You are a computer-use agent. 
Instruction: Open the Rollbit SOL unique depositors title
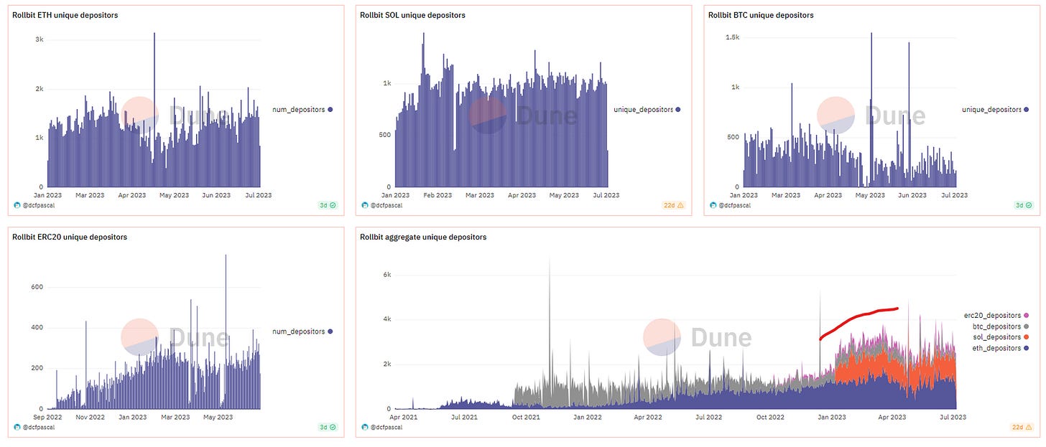click(412, 15)
